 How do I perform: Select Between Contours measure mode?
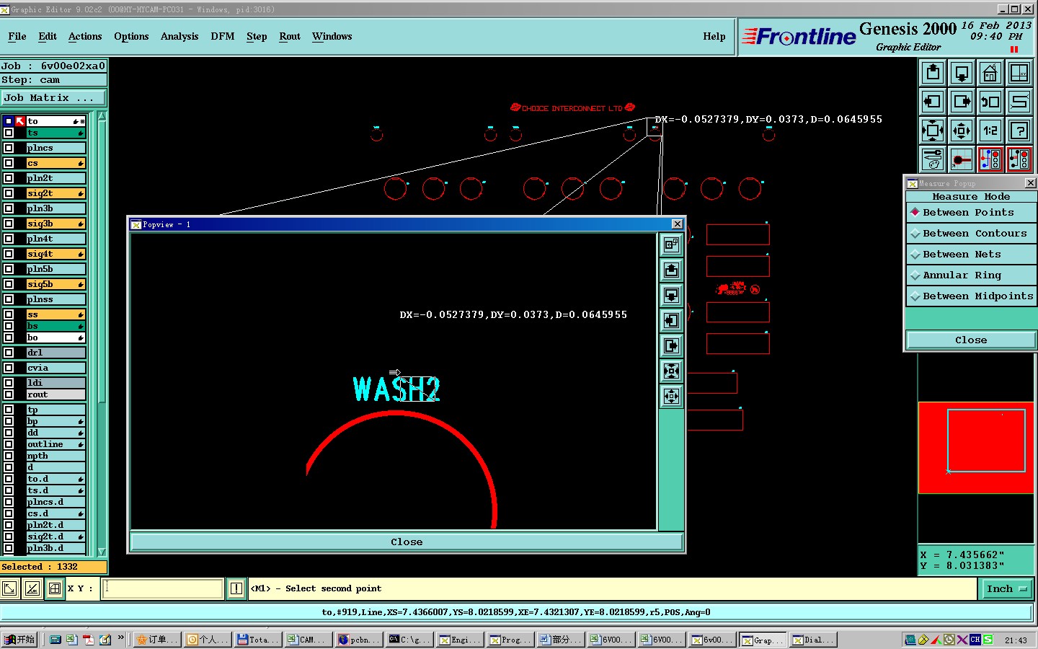[x=971, y=234]
